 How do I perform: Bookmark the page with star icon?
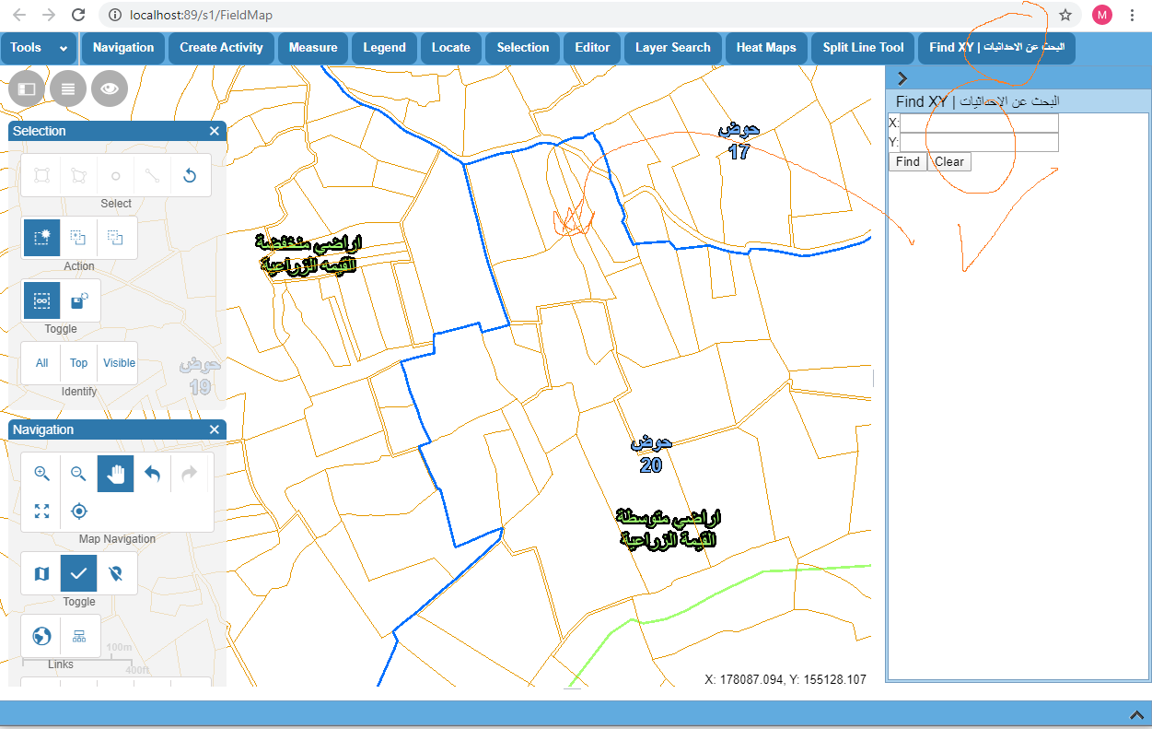(1065, 15)
